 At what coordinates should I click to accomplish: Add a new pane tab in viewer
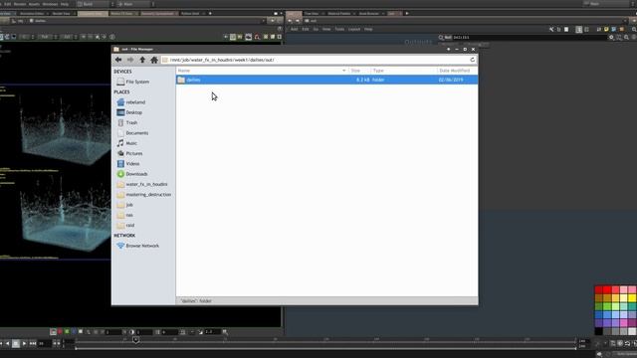coord(210,13)
